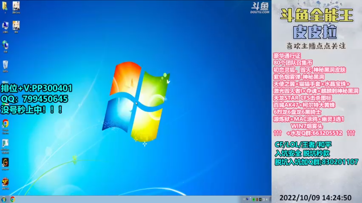Open the volume speaker tray icon
This screenshot has width=362, height=203.
(267, 199)
